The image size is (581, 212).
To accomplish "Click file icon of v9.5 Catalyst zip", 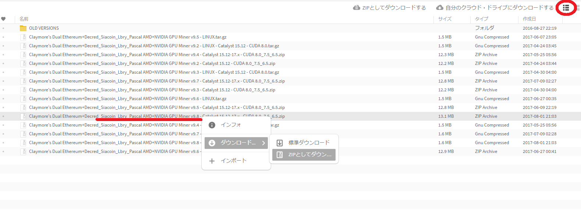I will tap(23, 107).
